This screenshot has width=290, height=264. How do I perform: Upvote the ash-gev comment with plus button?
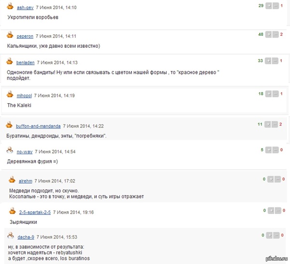(268, 6)
